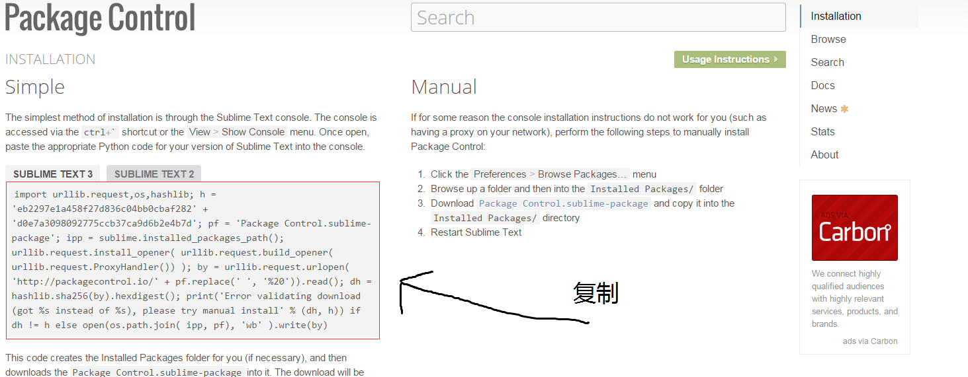Open the Stats sidebar link

click(x=822, y=131)
